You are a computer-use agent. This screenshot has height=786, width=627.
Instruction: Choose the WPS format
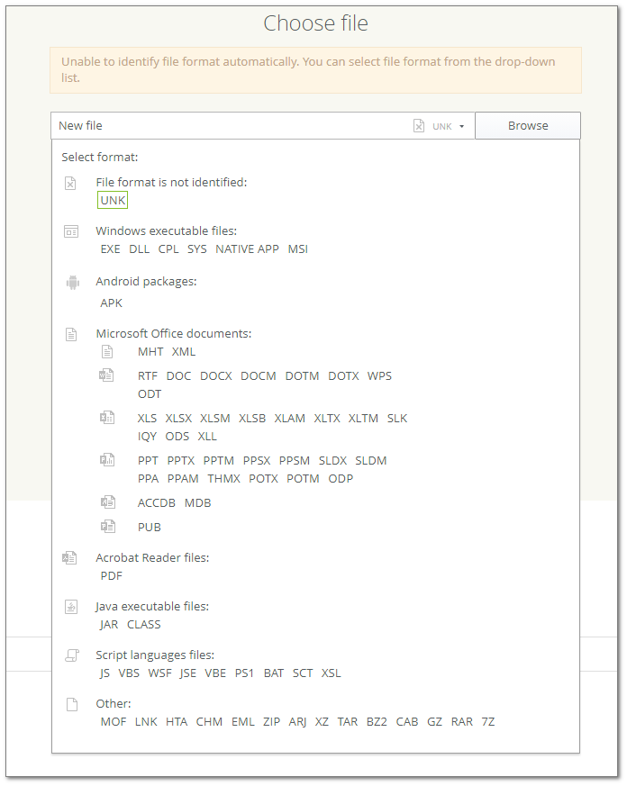point(379,376)
